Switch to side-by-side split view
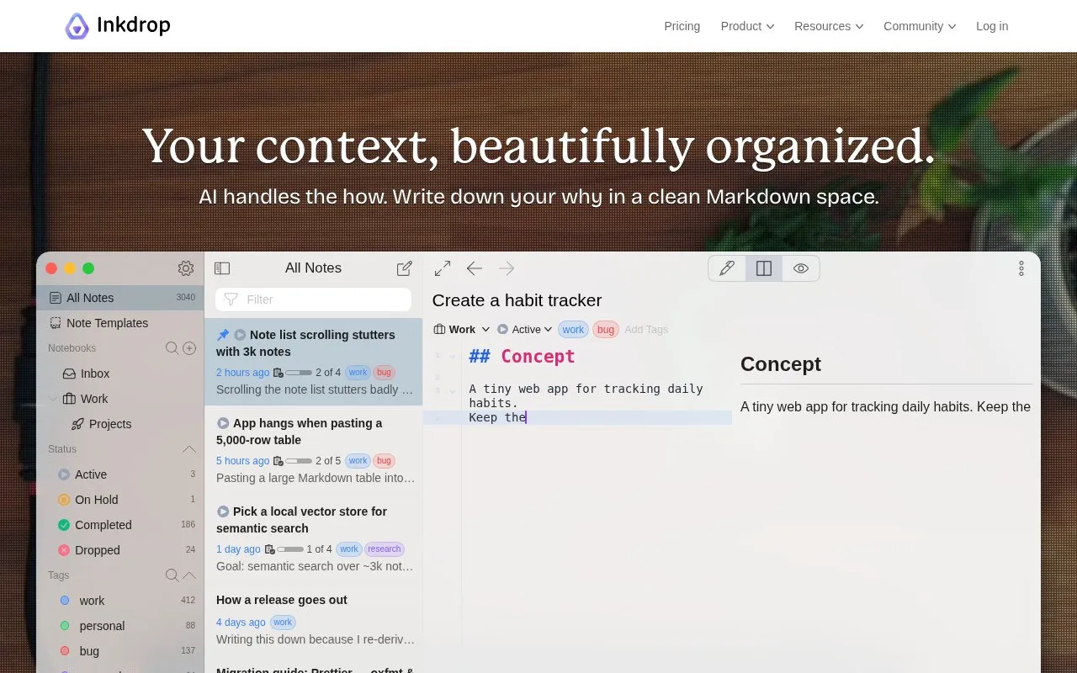This screenshot has height=673, width=1077. click(x=764, y=268)
